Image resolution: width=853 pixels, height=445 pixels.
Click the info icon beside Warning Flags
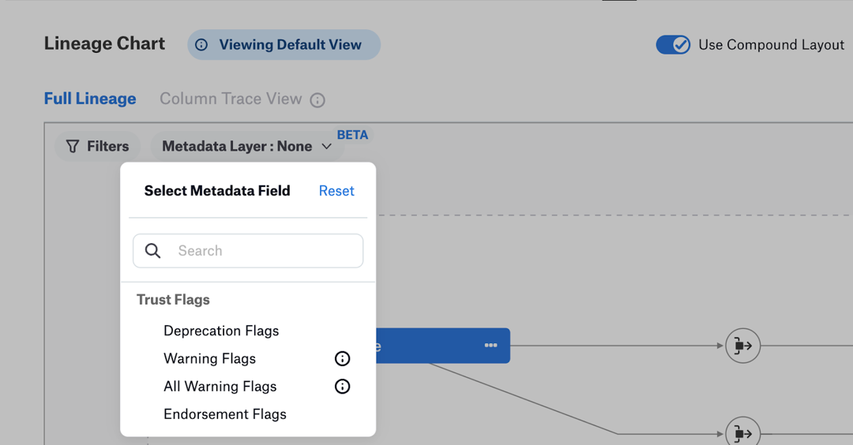pos(342,359)
